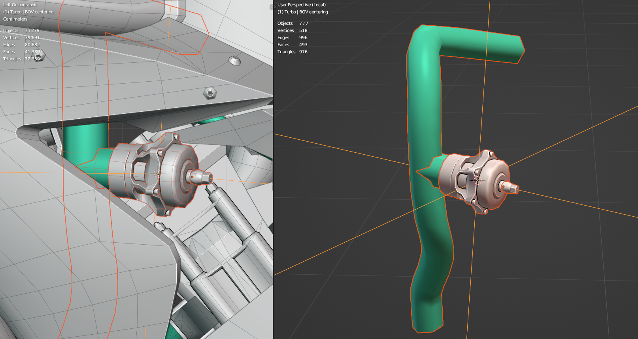
Task: Click "(1) Turbo | BOV centering" in right viewport
Action: [303, 12]
